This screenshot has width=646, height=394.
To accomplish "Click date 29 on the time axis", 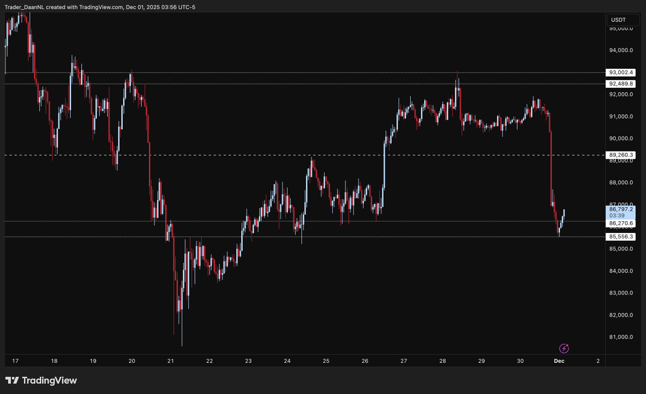I will [x=481, y=361].
